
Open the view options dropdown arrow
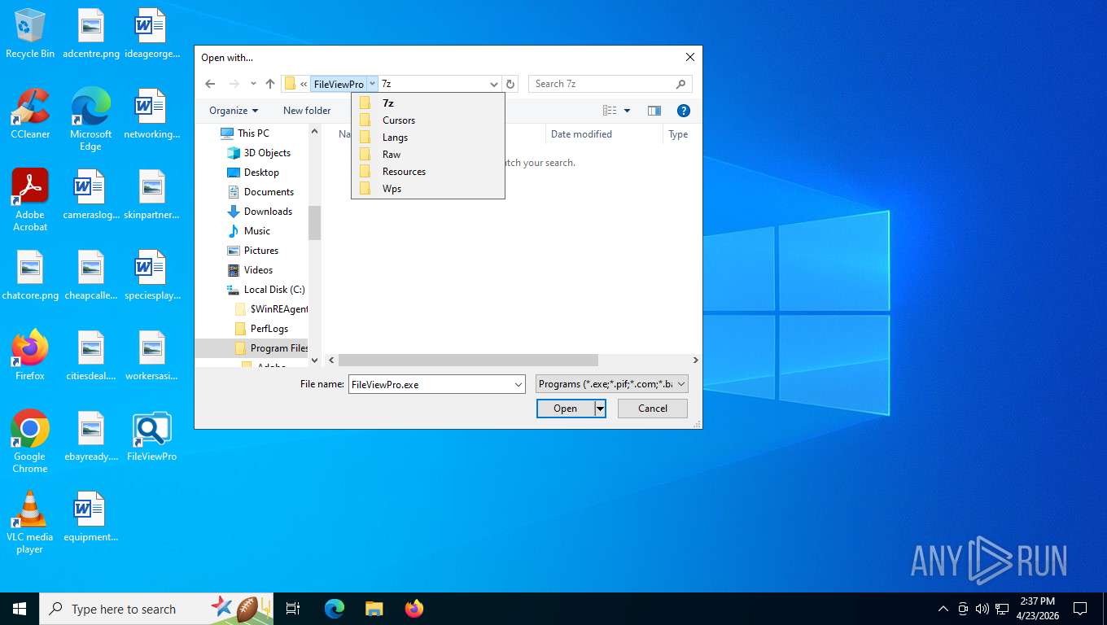coord(627,111)
